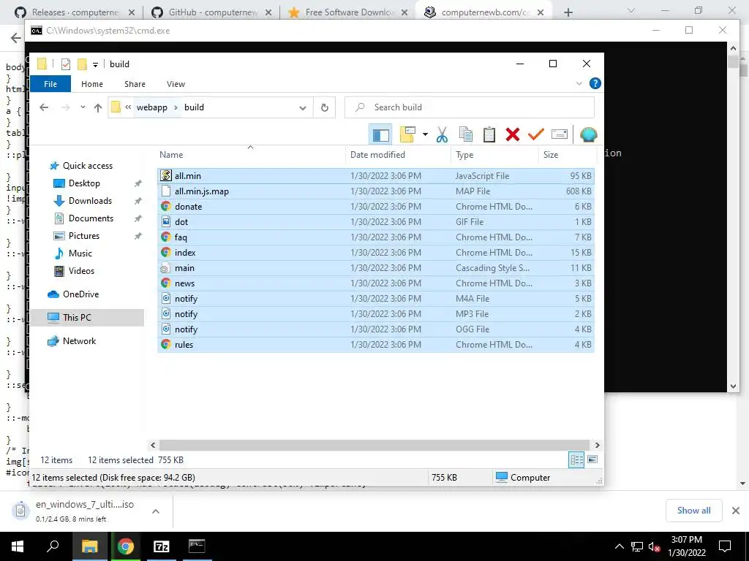Switch to Details view icon in status bar
Screen dimensions: 749x561
(576, 460)
